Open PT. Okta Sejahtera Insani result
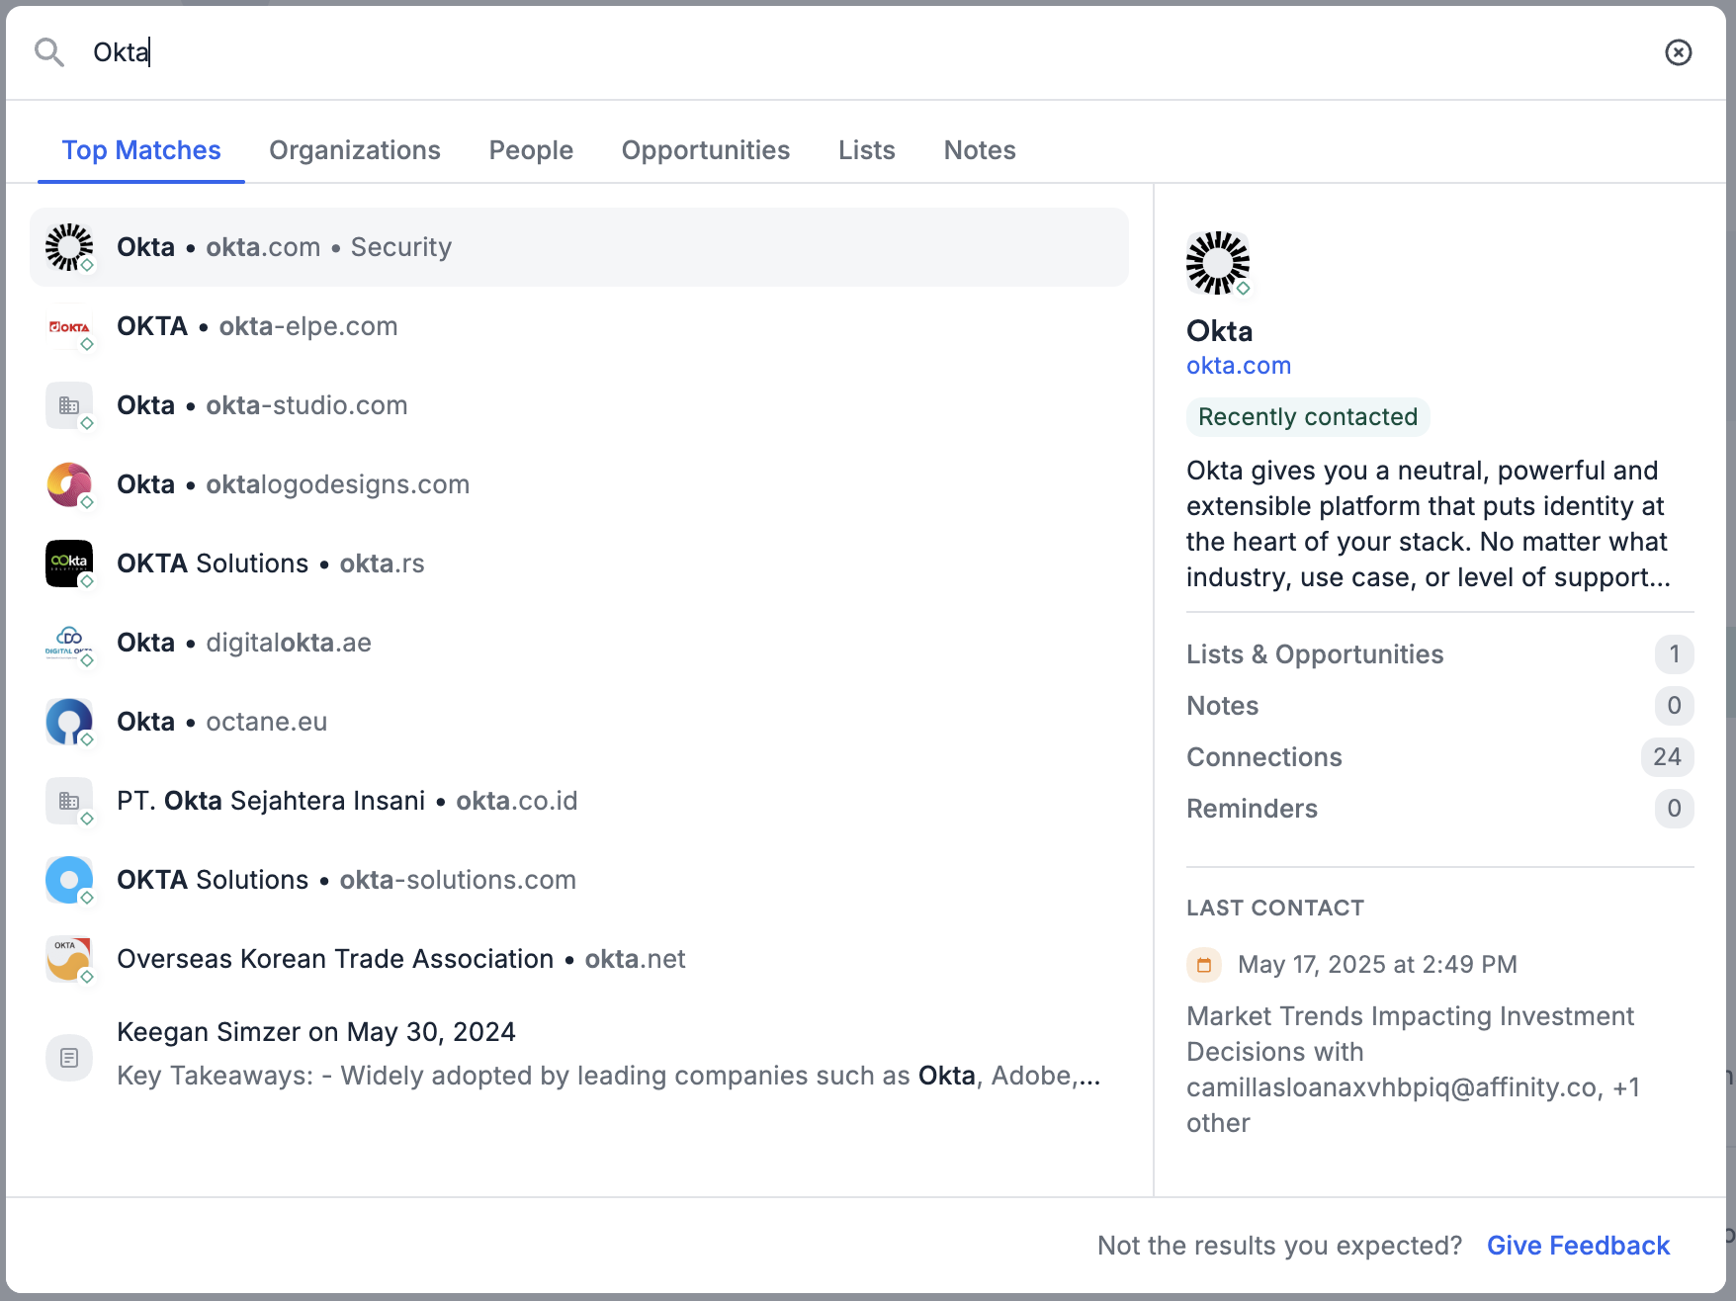Viewport: 1736px width, 1301px height. 579,801
